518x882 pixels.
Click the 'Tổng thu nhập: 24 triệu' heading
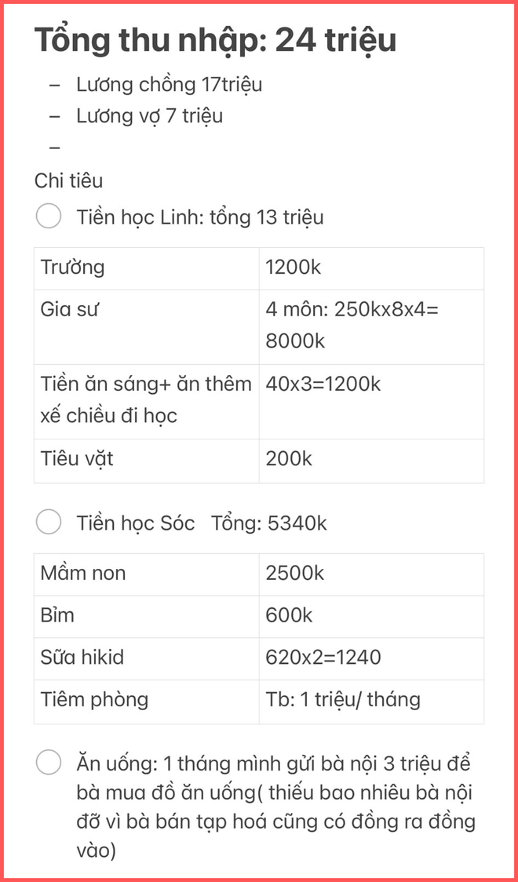215,41
